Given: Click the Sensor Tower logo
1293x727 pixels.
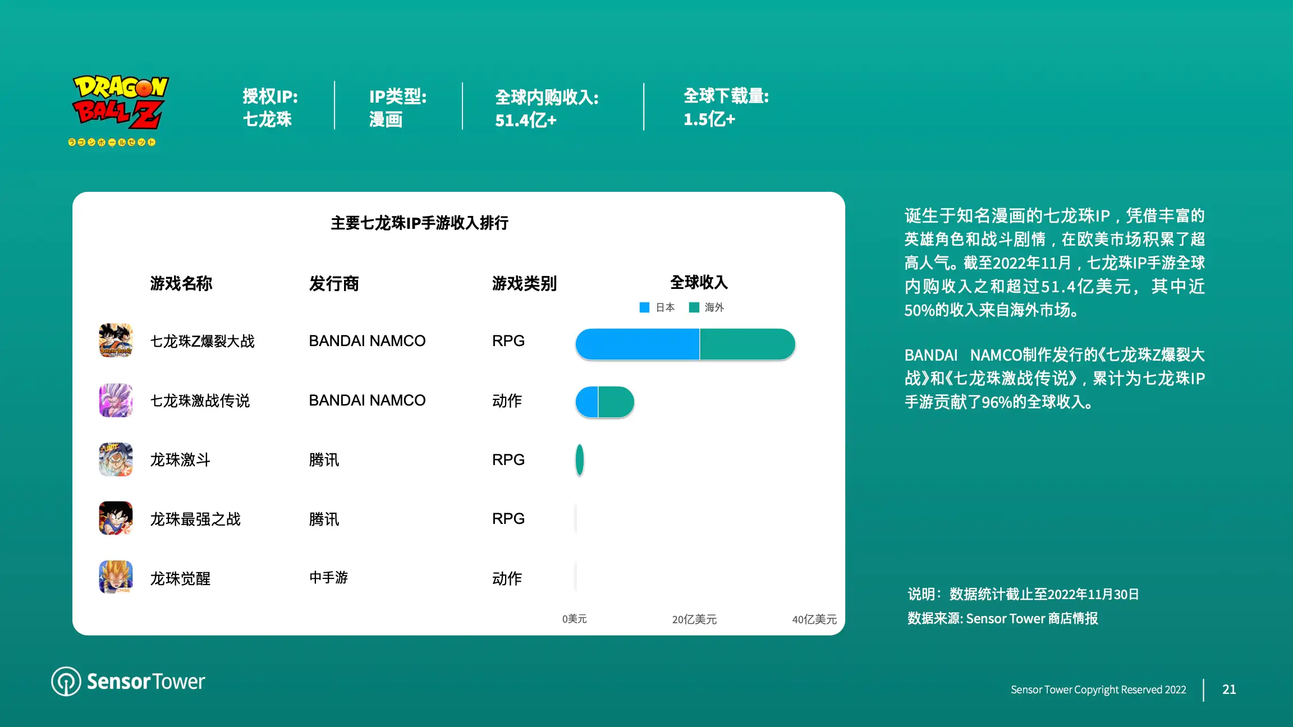Looking at the screenshot, I should click(x=128, y=681).
